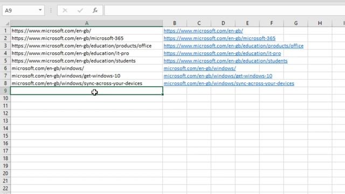
Task: Click the Select All corner triangle
Action: [x=7, y=23]
